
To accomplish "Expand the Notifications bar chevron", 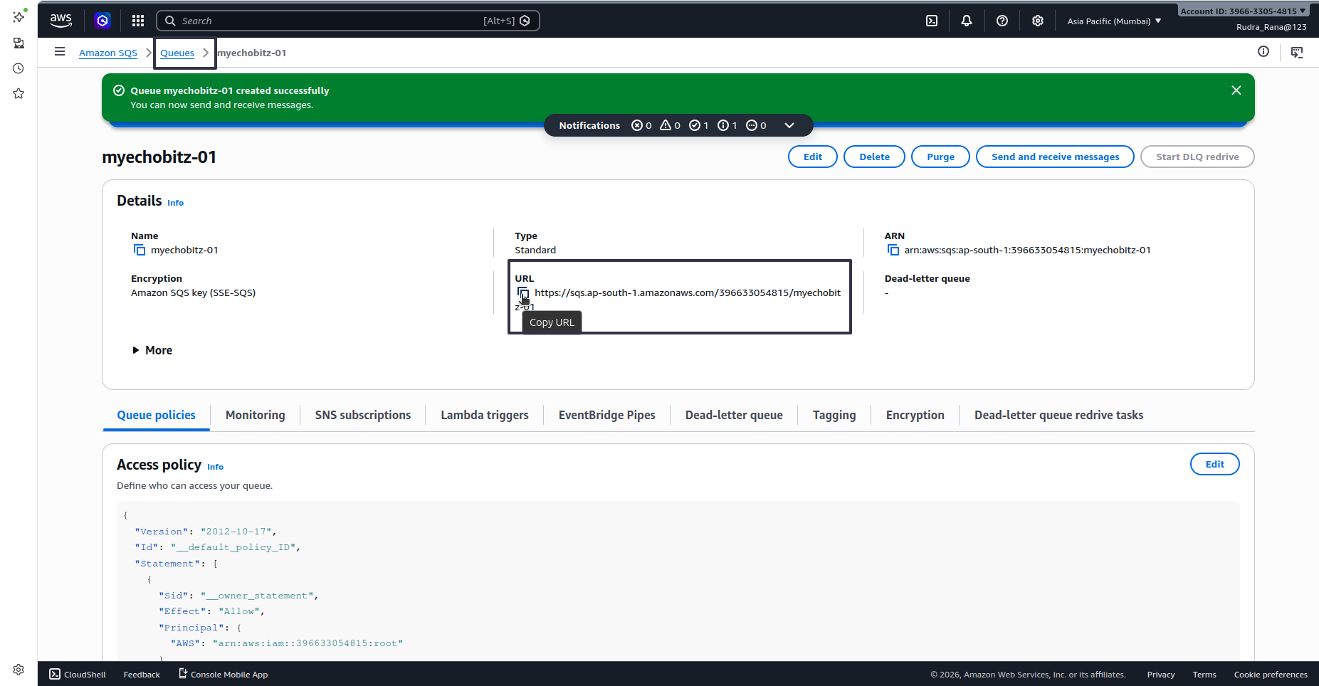I will (x=789, y=125).
